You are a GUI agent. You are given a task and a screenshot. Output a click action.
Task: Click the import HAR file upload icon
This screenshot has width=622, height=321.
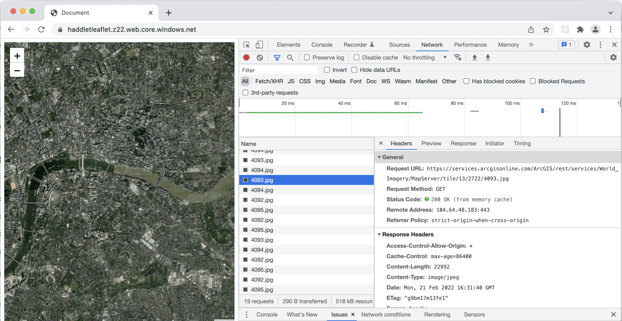[x=474, y=58]
